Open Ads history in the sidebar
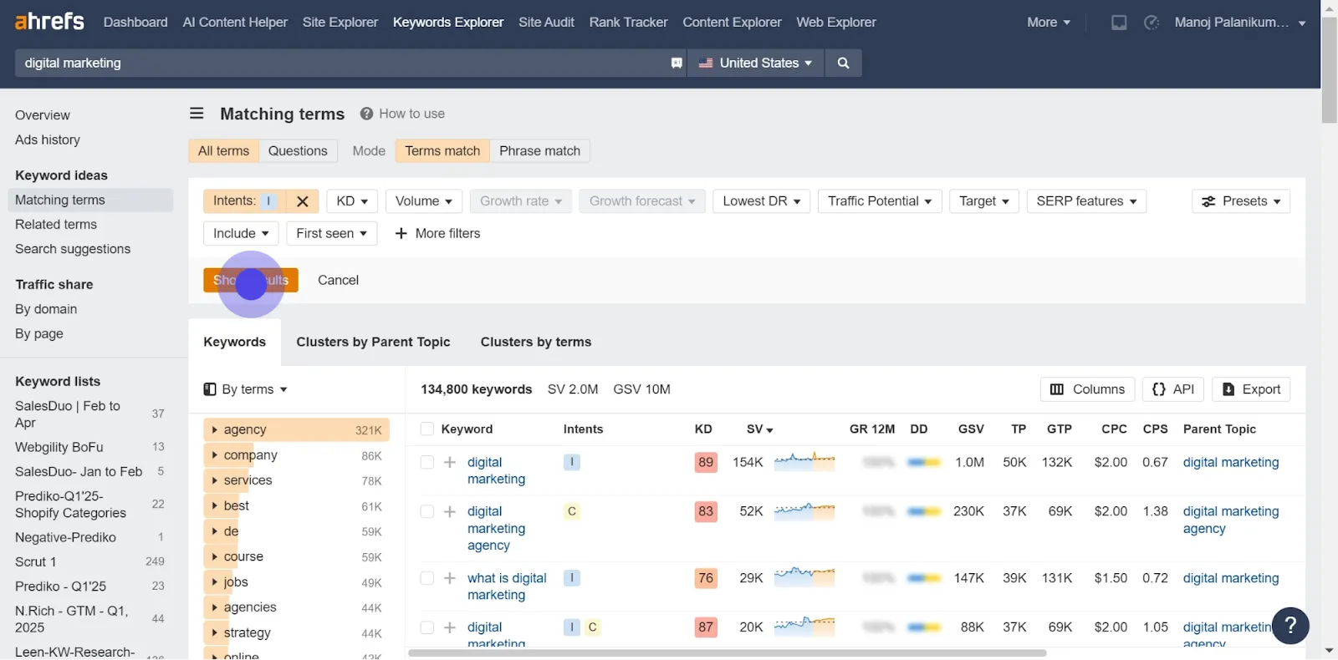 coord(48,140)
